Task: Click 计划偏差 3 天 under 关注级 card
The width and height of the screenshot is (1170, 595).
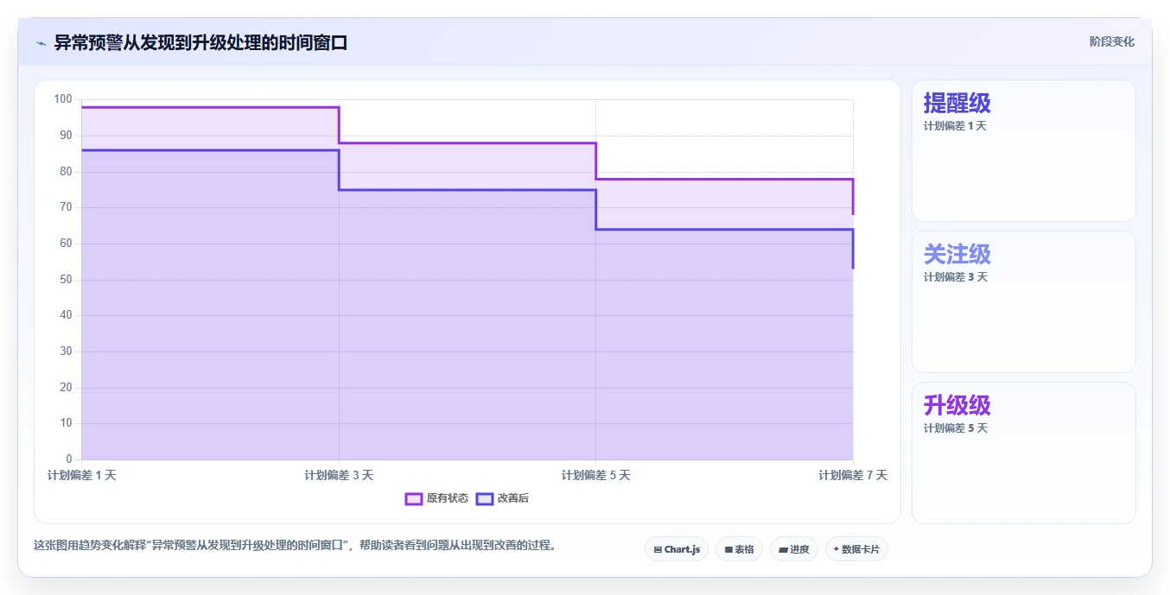Action: [x=956, y=277]
